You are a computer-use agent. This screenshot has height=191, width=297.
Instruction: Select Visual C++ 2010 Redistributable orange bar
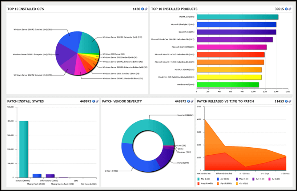(x=230, y=62)
